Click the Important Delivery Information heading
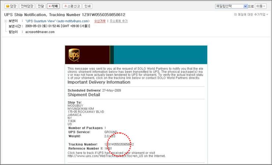This screenshot has width=272, height=165. (x=99, y=82)
